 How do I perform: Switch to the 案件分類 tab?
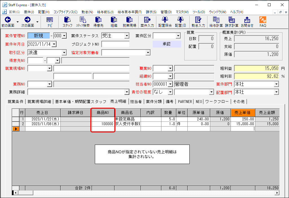click(154, 102)
